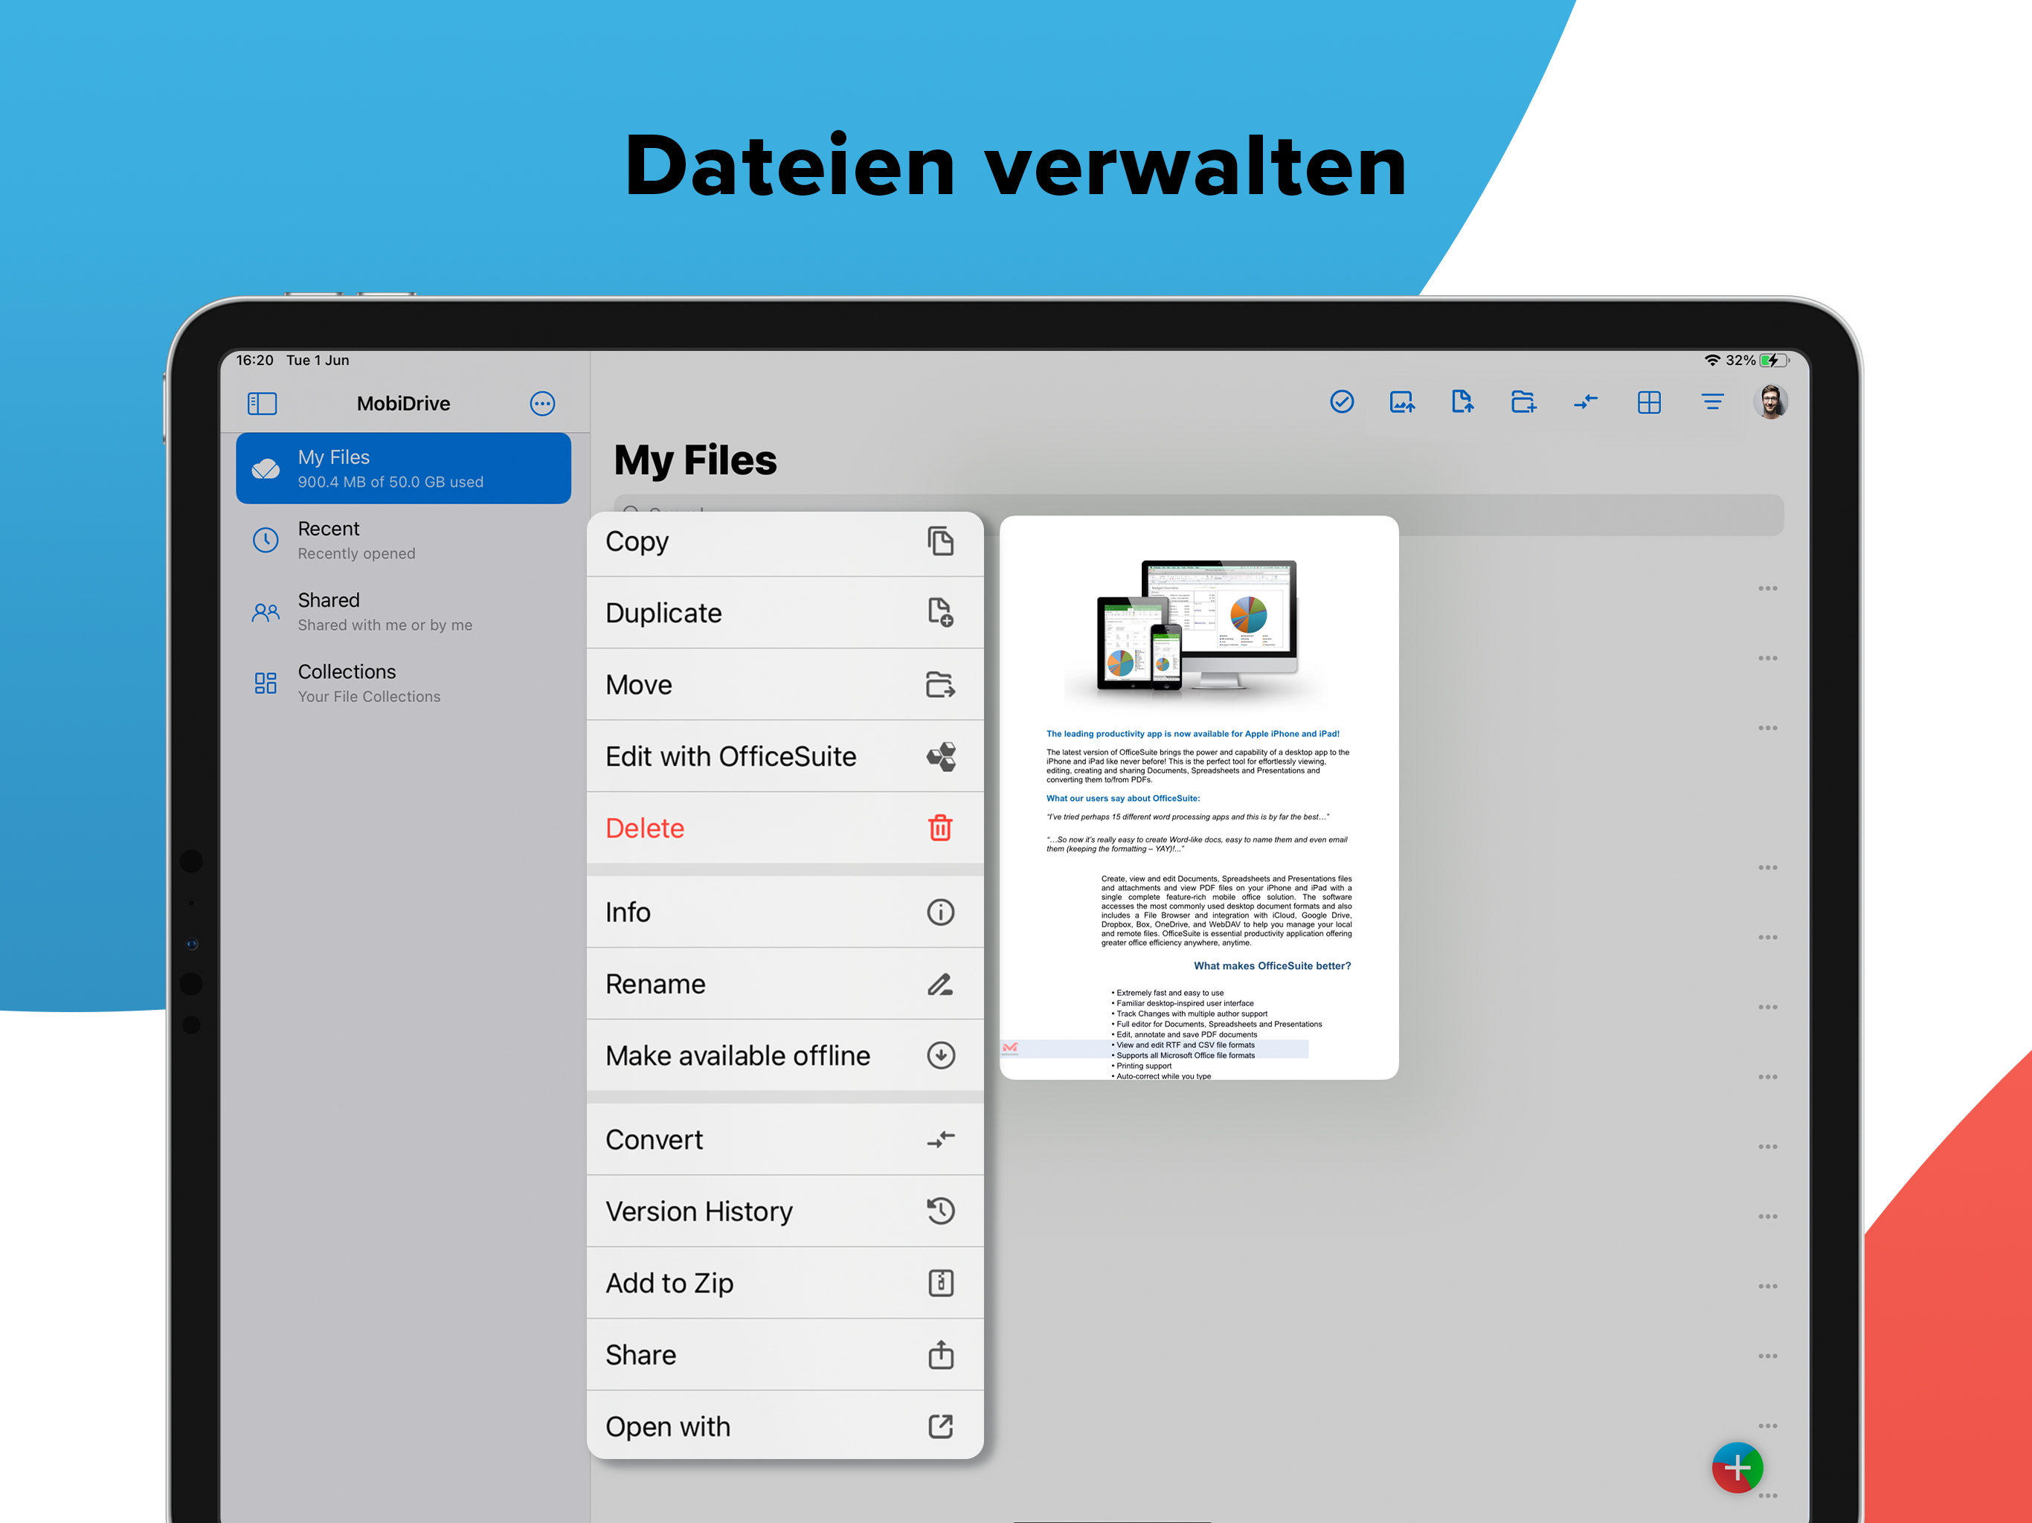Click the new folder icon

[1523, 402]
